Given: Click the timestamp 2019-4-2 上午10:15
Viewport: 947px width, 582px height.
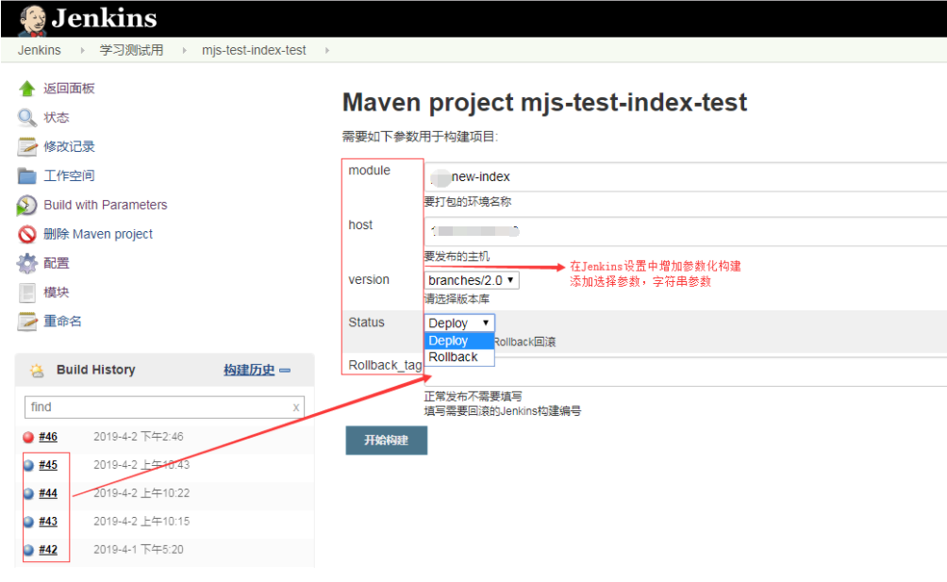Looking at the screenshot, I should pyautogui.click(x=141, y=522).
